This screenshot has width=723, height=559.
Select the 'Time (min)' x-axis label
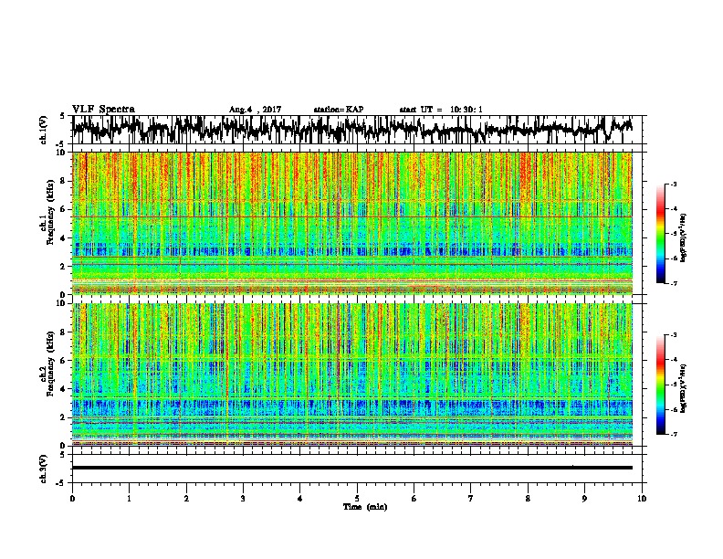(365, 507)
